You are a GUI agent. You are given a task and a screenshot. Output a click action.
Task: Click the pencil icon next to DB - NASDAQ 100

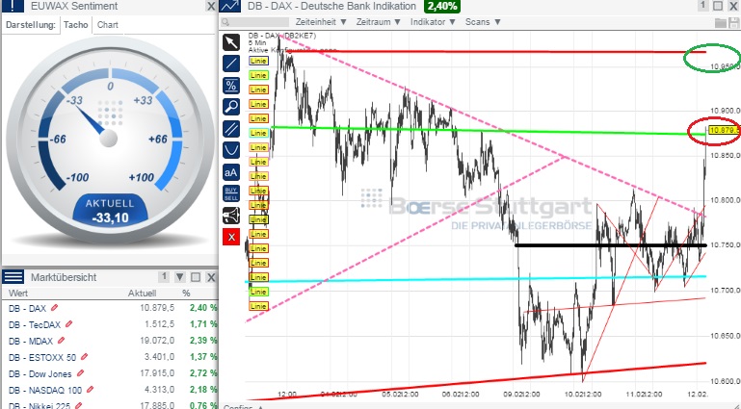pyautogui.click(x=91, y=389)
